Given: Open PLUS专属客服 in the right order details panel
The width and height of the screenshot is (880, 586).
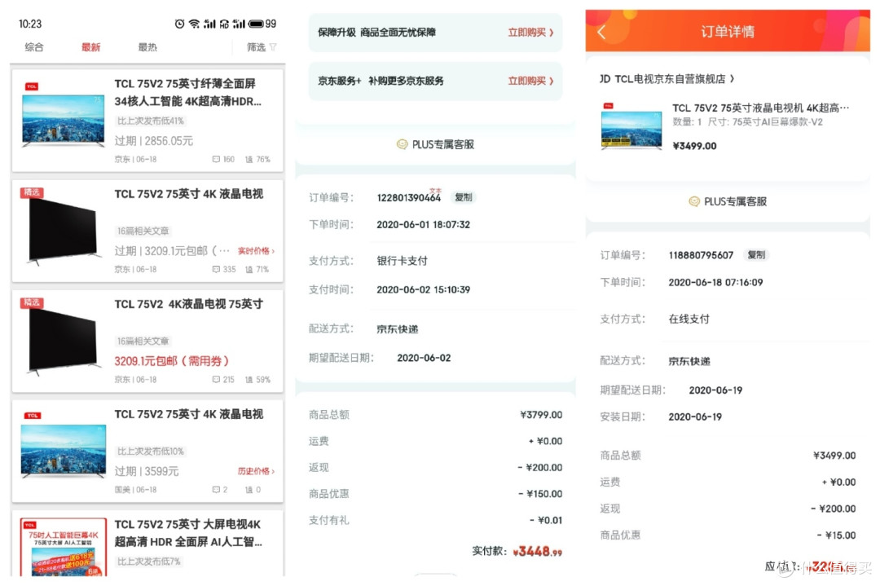Looking at the screenshot, I should (x=728, y=201).
